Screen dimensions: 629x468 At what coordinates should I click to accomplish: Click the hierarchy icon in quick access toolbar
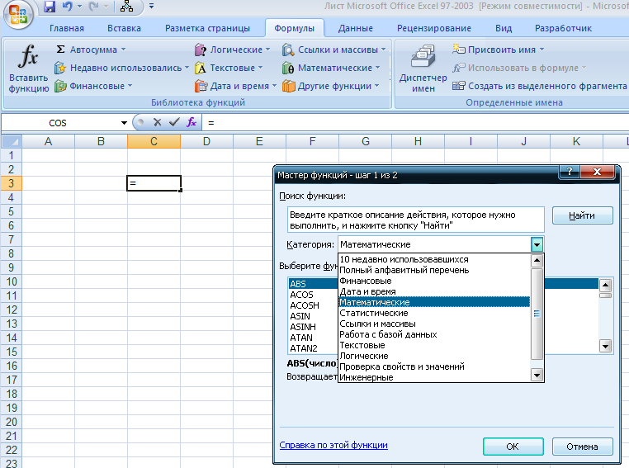(x=127, y=7)
